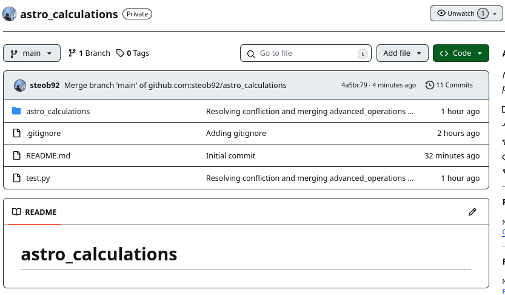Open 'Resolving confliction' commit message in test.py row
The width and height of the screenshot is (505, 295).
pos(310,178)
